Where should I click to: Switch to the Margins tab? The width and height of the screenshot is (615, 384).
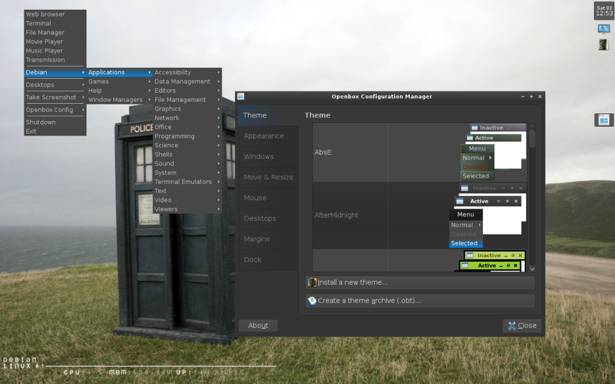coord(268,239)
